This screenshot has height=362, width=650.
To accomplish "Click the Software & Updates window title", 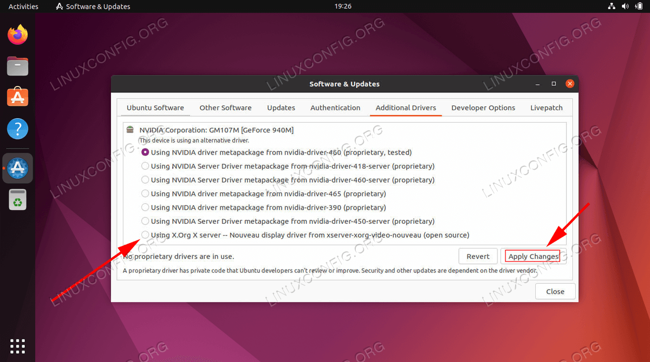I will point(344,84).
